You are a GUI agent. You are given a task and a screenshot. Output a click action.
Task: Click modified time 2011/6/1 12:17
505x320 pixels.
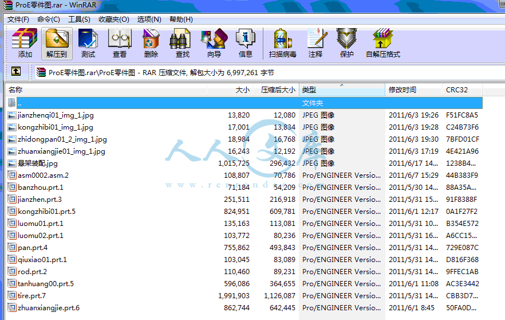[x=413, y=212]
